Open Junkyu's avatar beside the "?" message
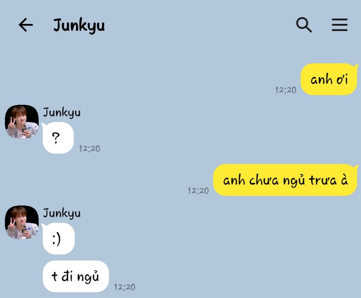This screenshot has height=298, width=361. (x=22, y=122)
